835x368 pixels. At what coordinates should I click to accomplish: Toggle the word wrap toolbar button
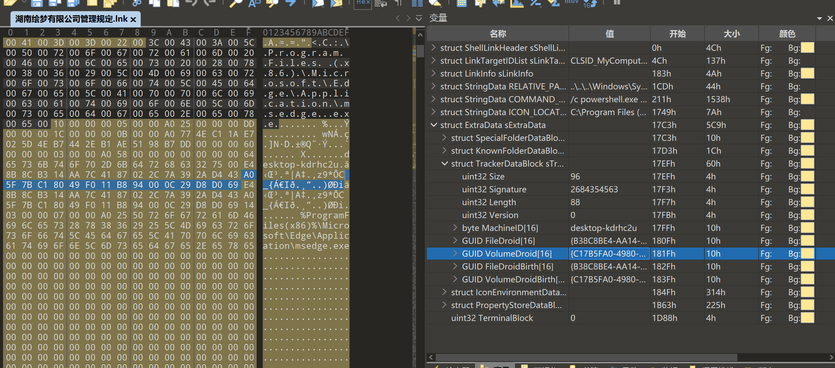click(381, 3)
